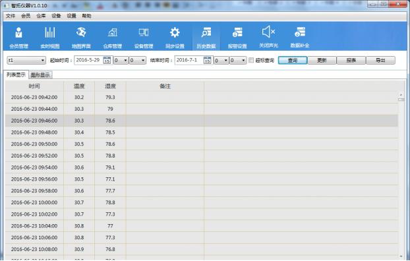Select the row 2016-06-23 09:58:00
This screenshot has height=261, width=410.
coord(202,191)
